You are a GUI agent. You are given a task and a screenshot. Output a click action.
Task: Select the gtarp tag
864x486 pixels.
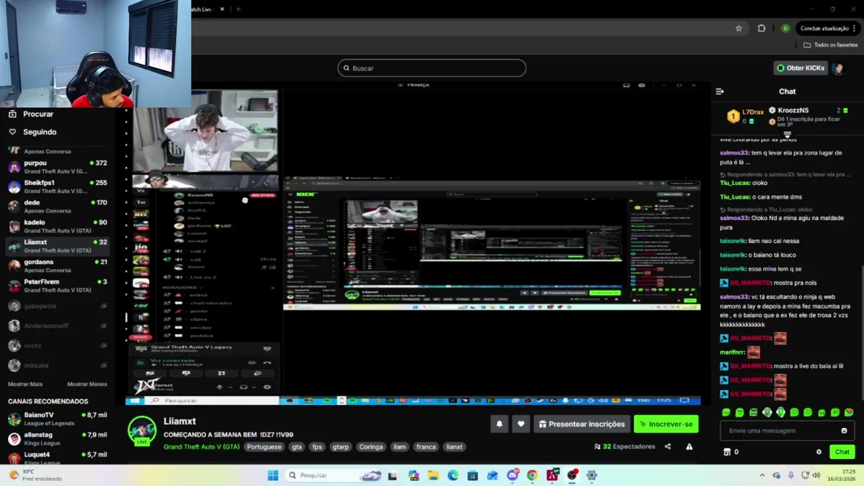coord(341,447)
